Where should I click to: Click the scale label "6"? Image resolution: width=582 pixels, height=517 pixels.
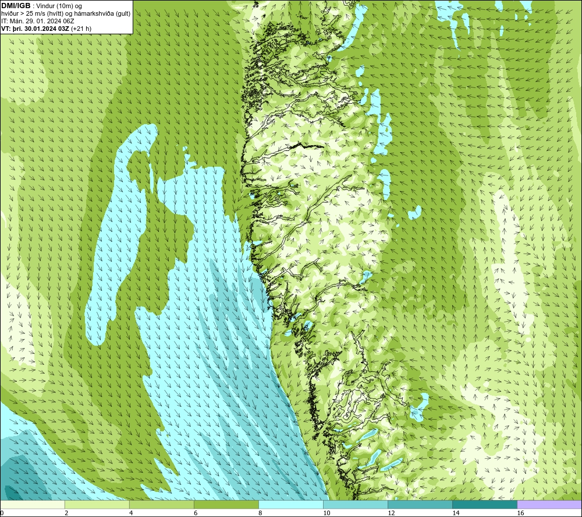click(x=196, y=514)
